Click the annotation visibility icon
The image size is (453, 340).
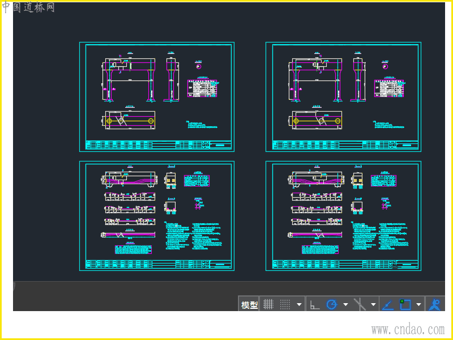pos(434,304)
